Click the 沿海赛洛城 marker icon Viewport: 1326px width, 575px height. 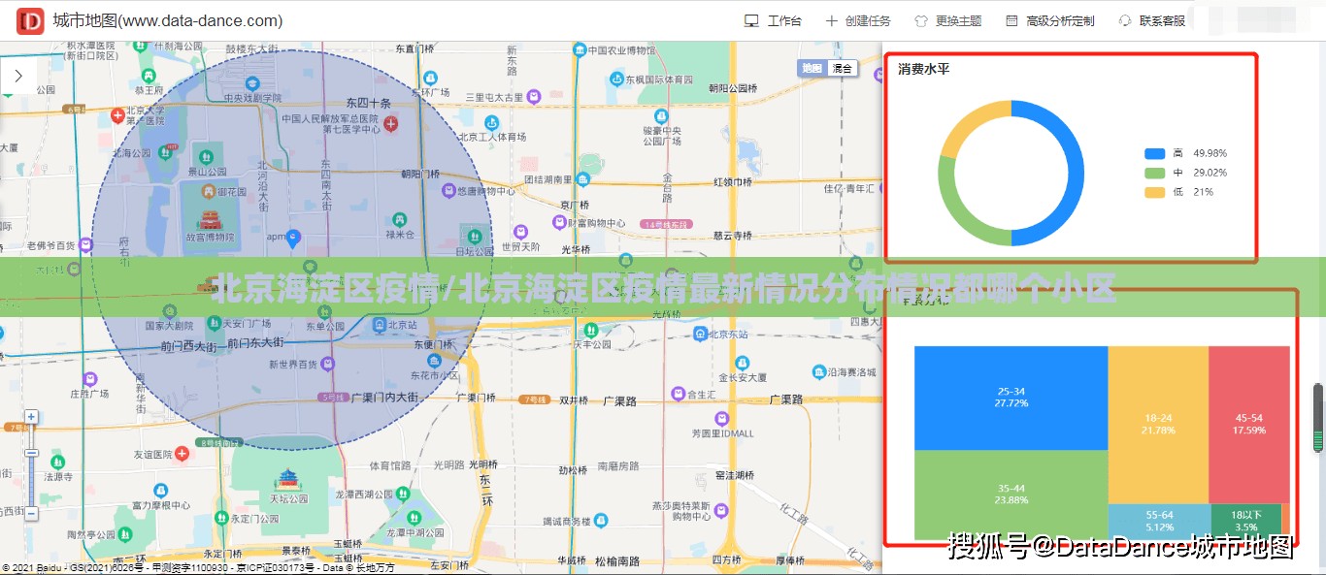pyautogui.click(x=817, y=371)
